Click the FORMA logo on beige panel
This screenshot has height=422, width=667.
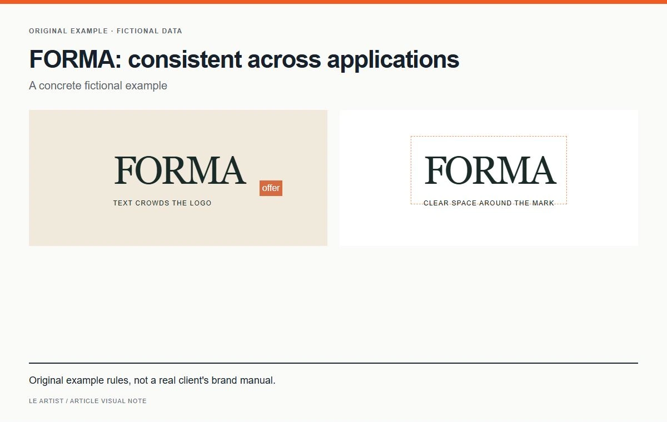(x=180, y=170)
